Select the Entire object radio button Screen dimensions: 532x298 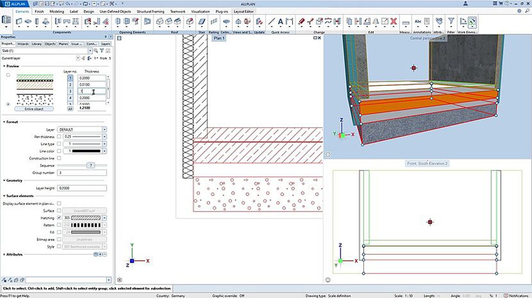pyautogui.click(x=8, y=104)
